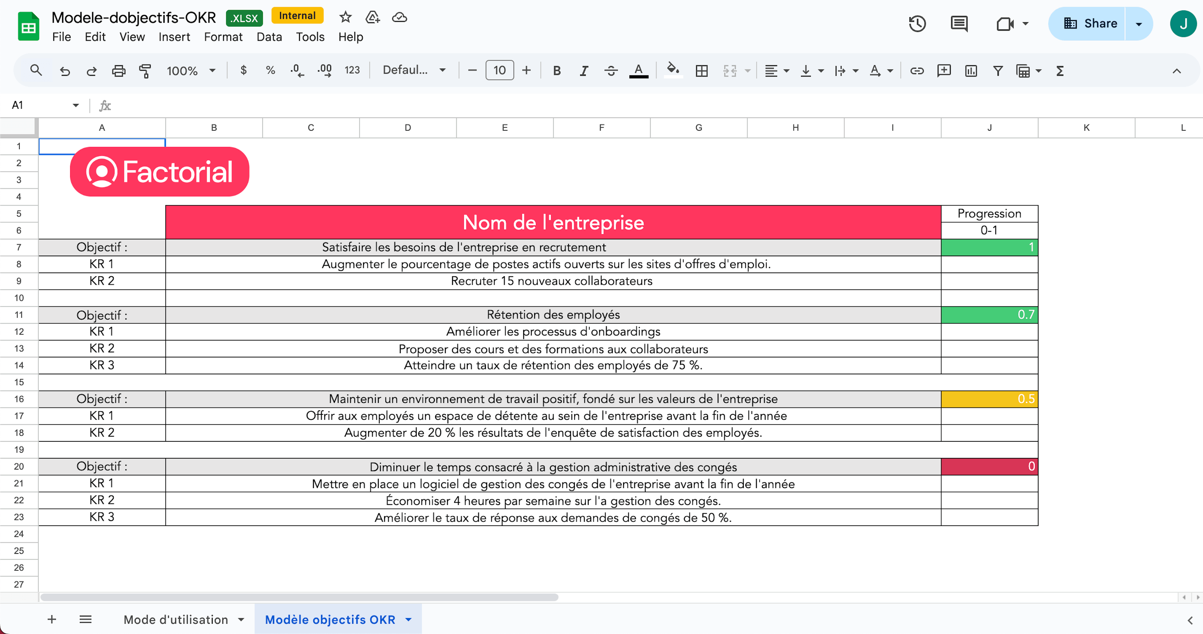Collapse the toolbar with the chevron
The height and width of the screenshot is (634, 1203).
[1176, 71]
